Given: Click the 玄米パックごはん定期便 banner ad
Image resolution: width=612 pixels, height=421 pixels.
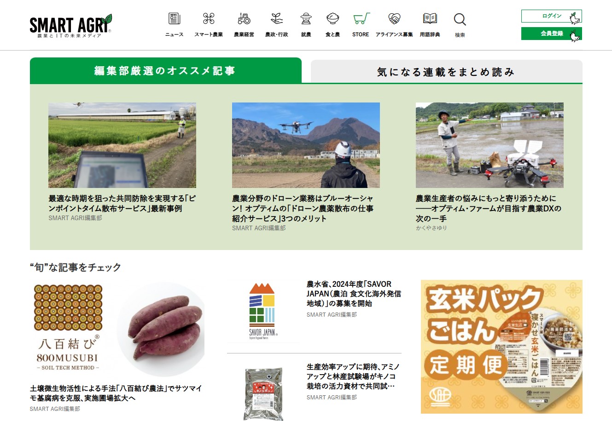Looking at the screenshot, I should pyautogui.click(x=501, y=347).
